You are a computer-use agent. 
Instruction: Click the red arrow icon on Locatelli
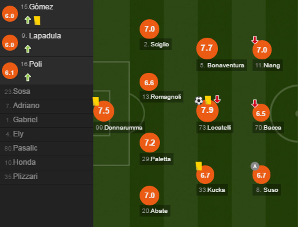coord(217,99)
